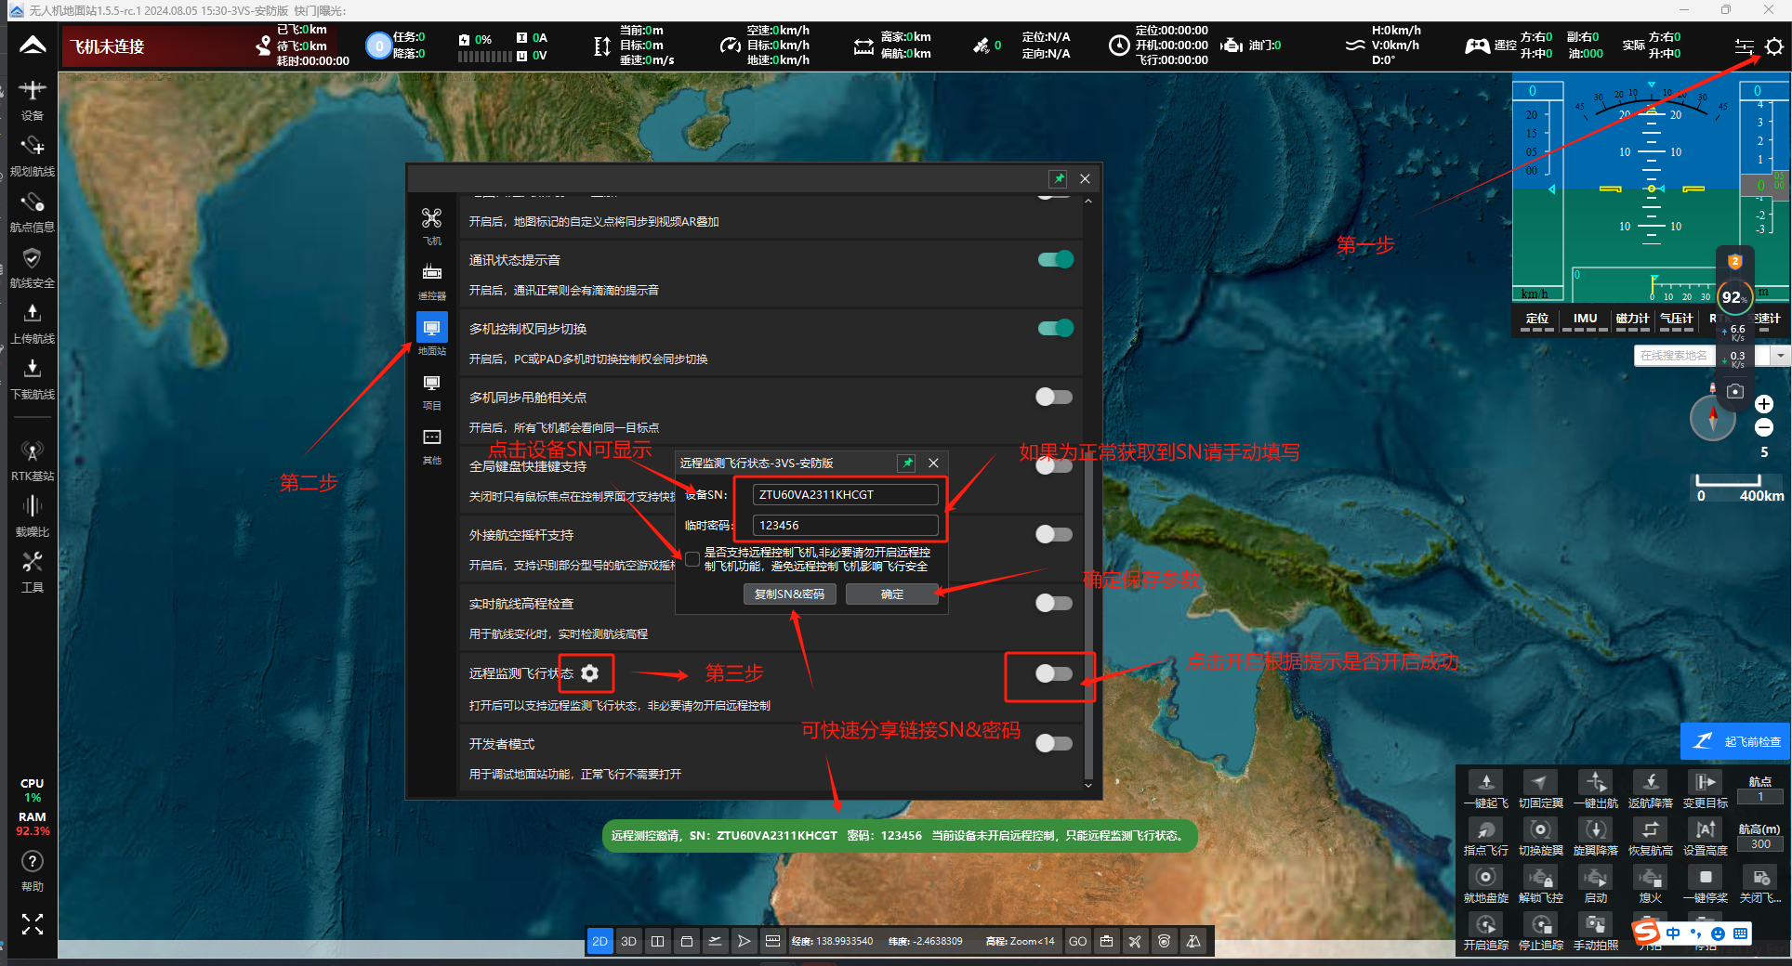The height and width of the screenshot is (966, 1792).
Task: Click the toolbox icon next to GO button
Action: 1106,941
